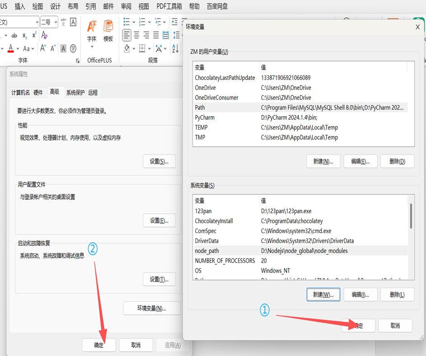Image resolution: width=426 pixels, height=356 pixels.
Task: Justify the paragraph text
Action: coord(156,35)
